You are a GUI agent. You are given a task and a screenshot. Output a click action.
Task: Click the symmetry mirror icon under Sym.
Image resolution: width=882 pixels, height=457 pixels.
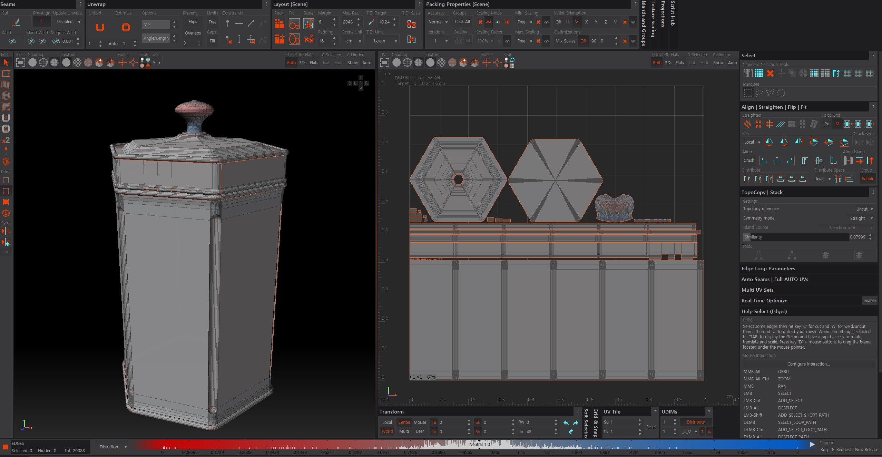point(6,231)
